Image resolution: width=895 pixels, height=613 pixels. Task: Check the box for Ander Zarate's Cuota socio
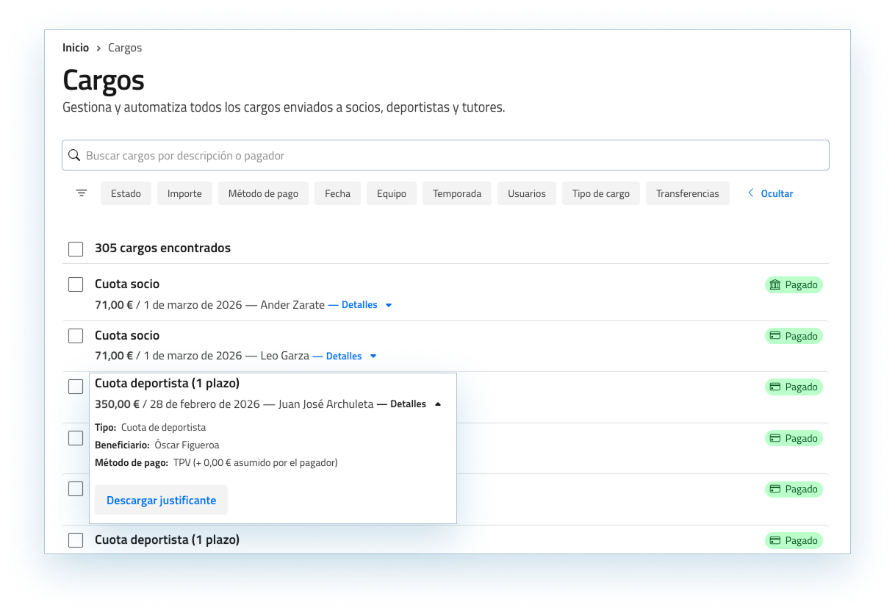coord(76,284)
